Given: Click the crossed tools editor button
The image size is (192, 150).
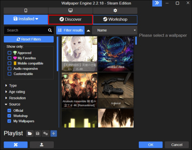Looking at the screenshot, I should coord(16,145).
